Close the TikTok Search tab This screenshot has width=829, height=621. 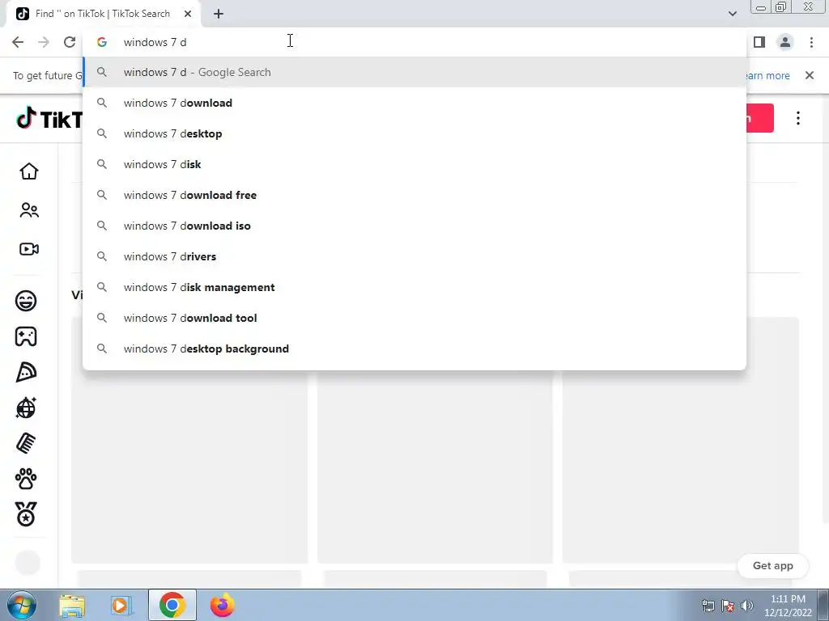click(188, 14)
